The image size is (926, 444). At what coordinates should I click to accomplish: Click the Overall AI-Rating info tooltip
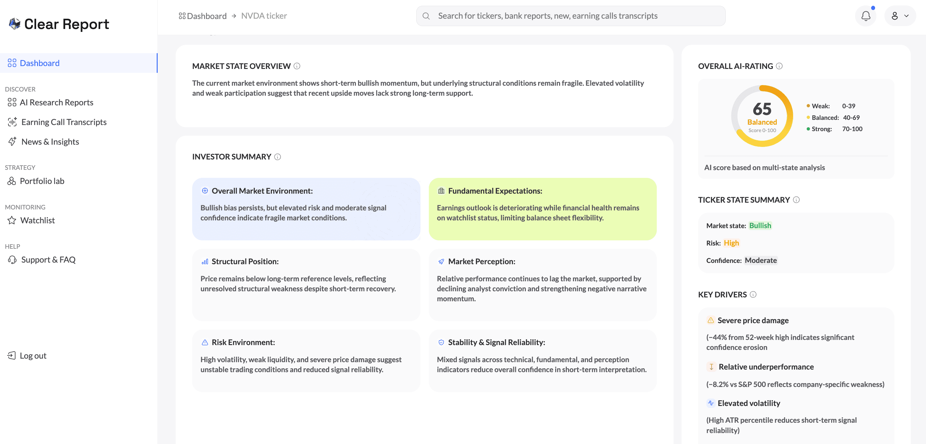pos(779,66)
